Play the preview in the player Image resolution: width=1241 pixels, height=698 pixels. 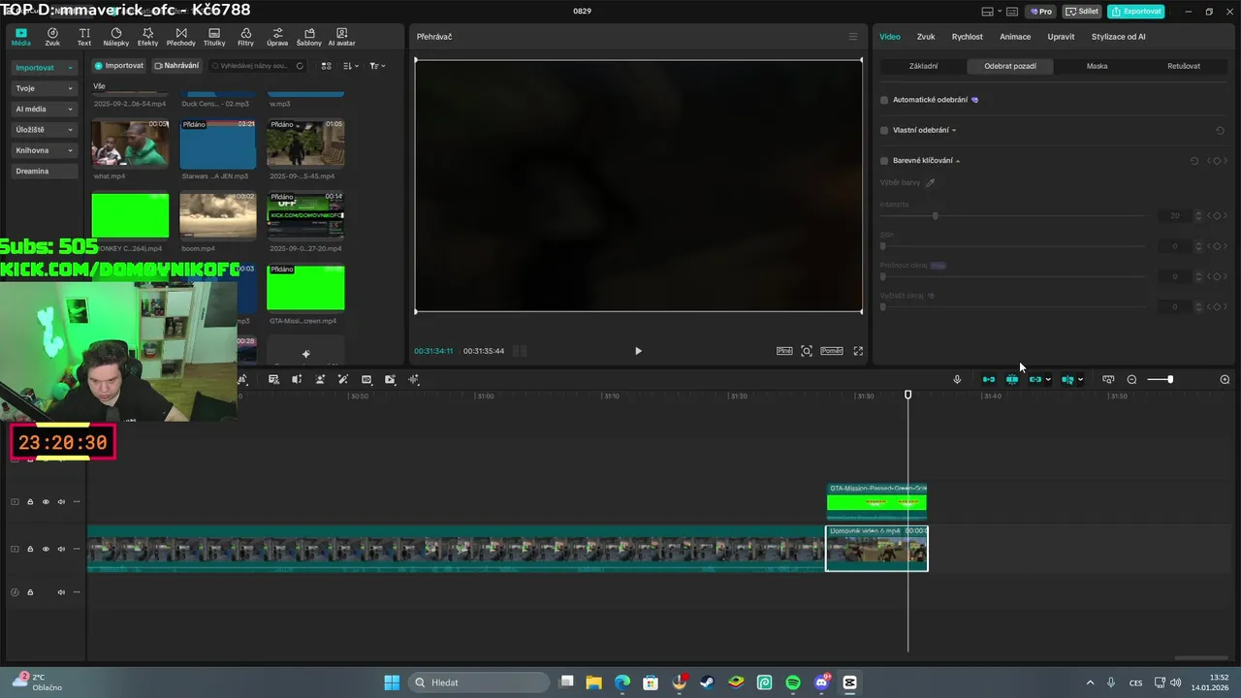(x=638, y=351)
